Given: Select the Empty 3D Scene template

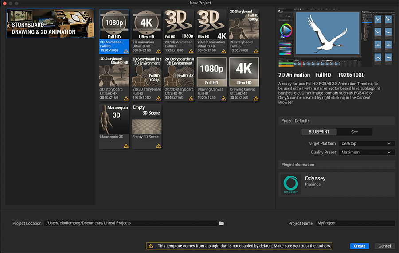Looking at the screenshot, I should click(x=147, y=126).
